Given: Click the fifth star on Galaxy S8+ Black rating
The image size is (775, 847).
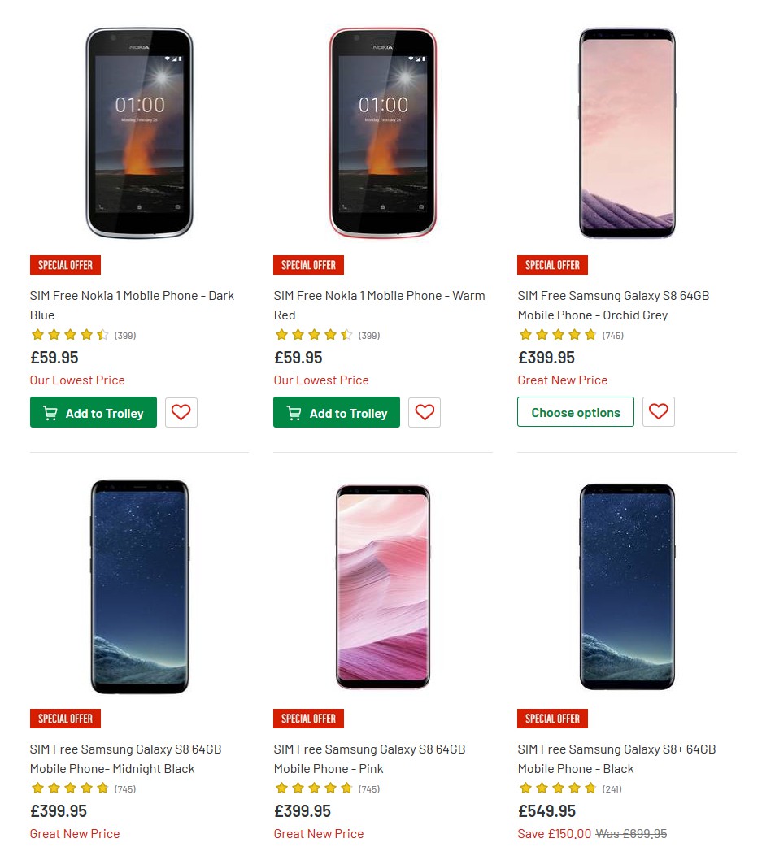Looking at the screenshot, I should pyautogui.click(x=590, y=788).
